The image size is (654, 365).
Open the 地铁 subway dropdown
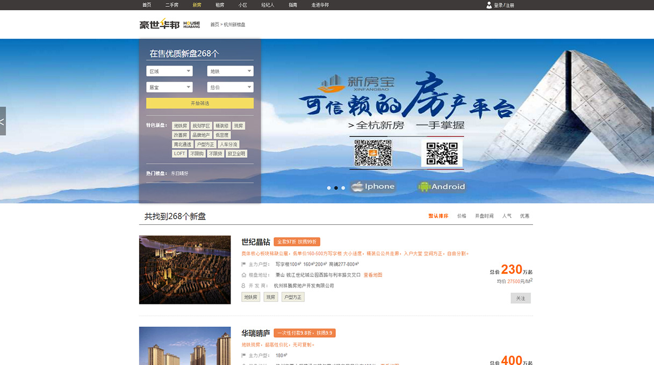pos(230,71)
